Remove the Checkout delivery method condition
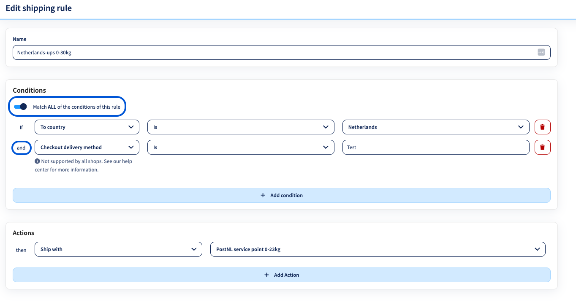Screen dimensions: 576x305 (542, 147)
